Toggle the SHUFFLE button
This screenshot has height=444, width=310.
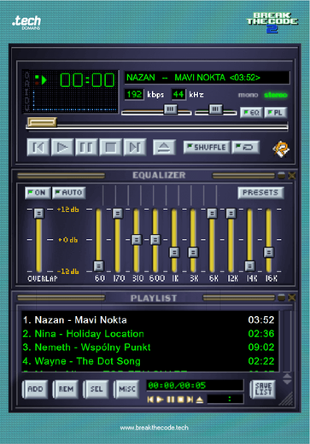[x=207, y=147]
